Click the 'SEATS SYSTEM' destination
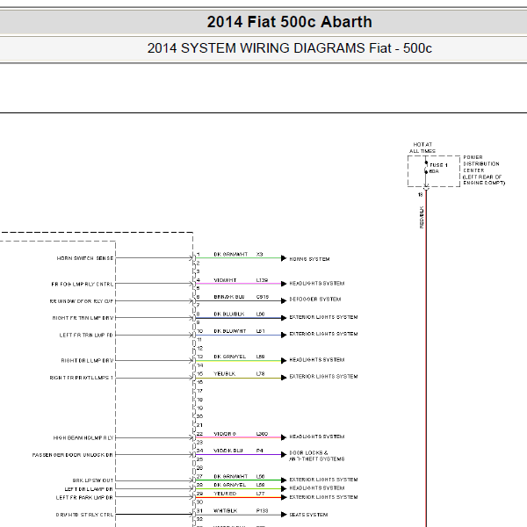 [308, 515]
